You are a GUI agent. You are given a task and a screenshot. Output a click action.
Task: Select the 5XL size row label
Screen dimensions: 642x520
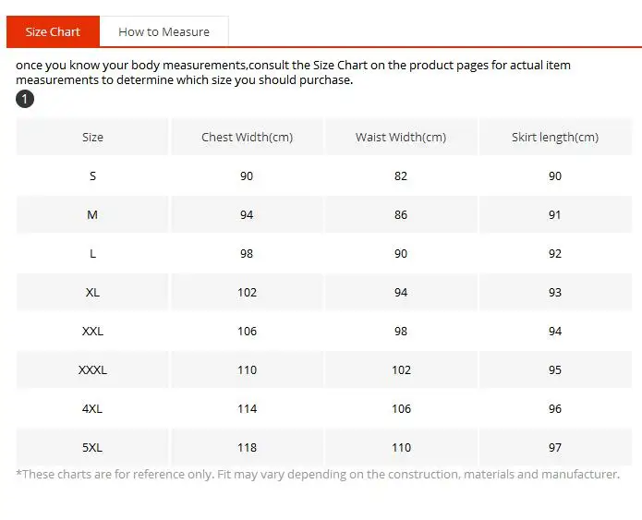coord(92,447)
